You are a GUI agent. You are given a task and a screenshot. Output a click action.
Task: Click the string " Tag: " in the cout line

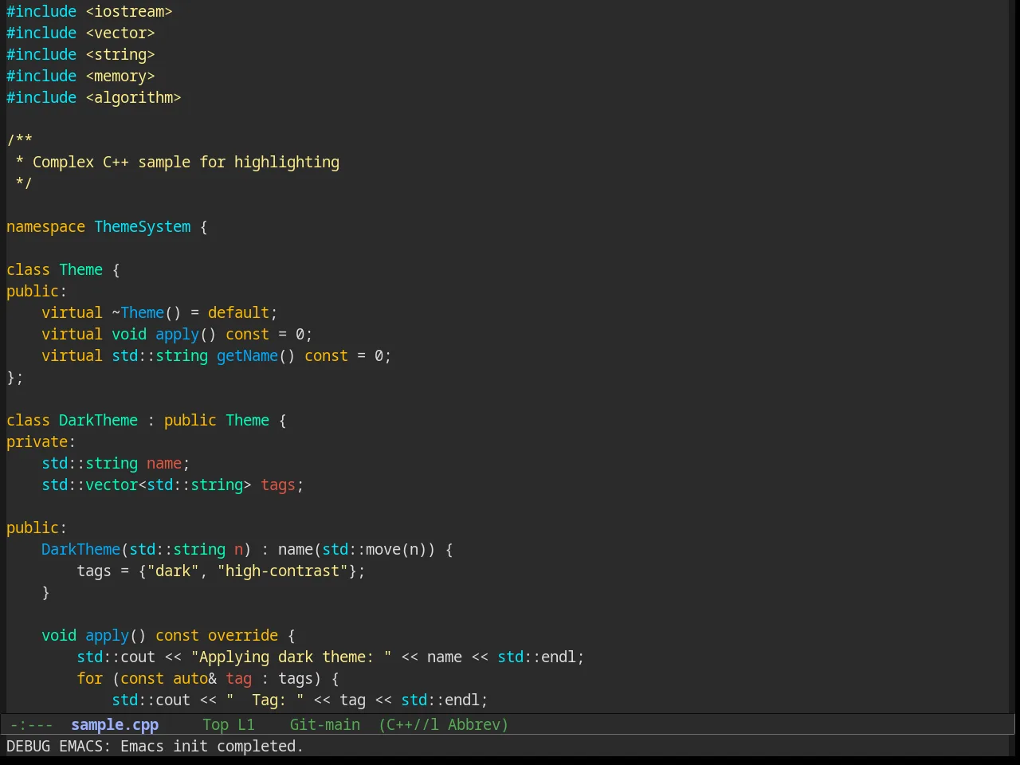[265, 700]
